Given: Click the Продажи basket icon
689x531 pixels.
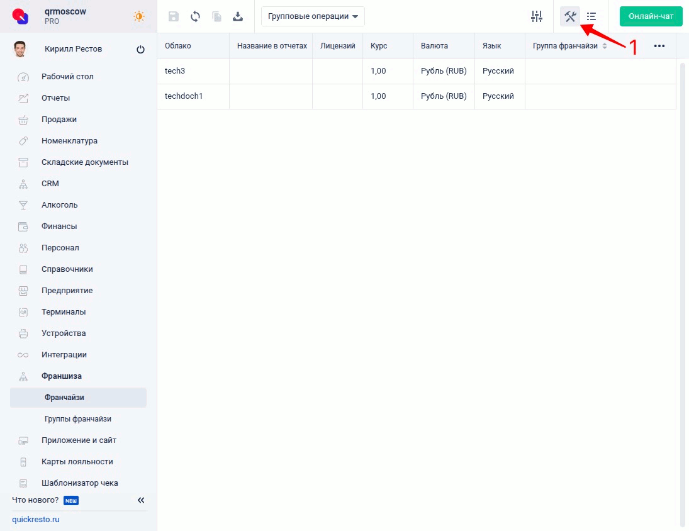Looking at the screenshot, I should click(23, 120).
